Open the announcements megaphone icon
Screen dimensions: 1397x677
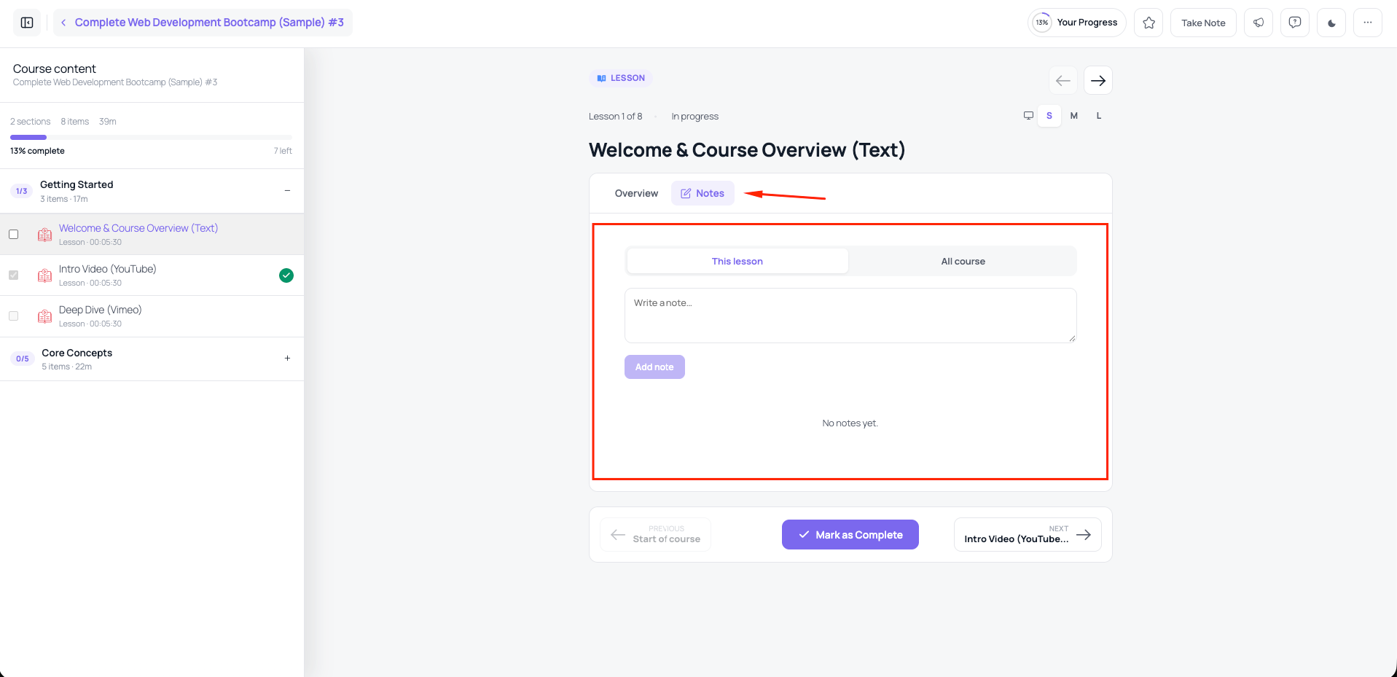coord(1259,23)
